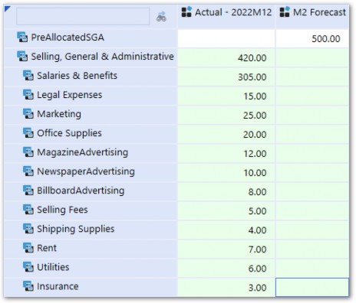Select the Utilities row label

[x=53, y=267]
